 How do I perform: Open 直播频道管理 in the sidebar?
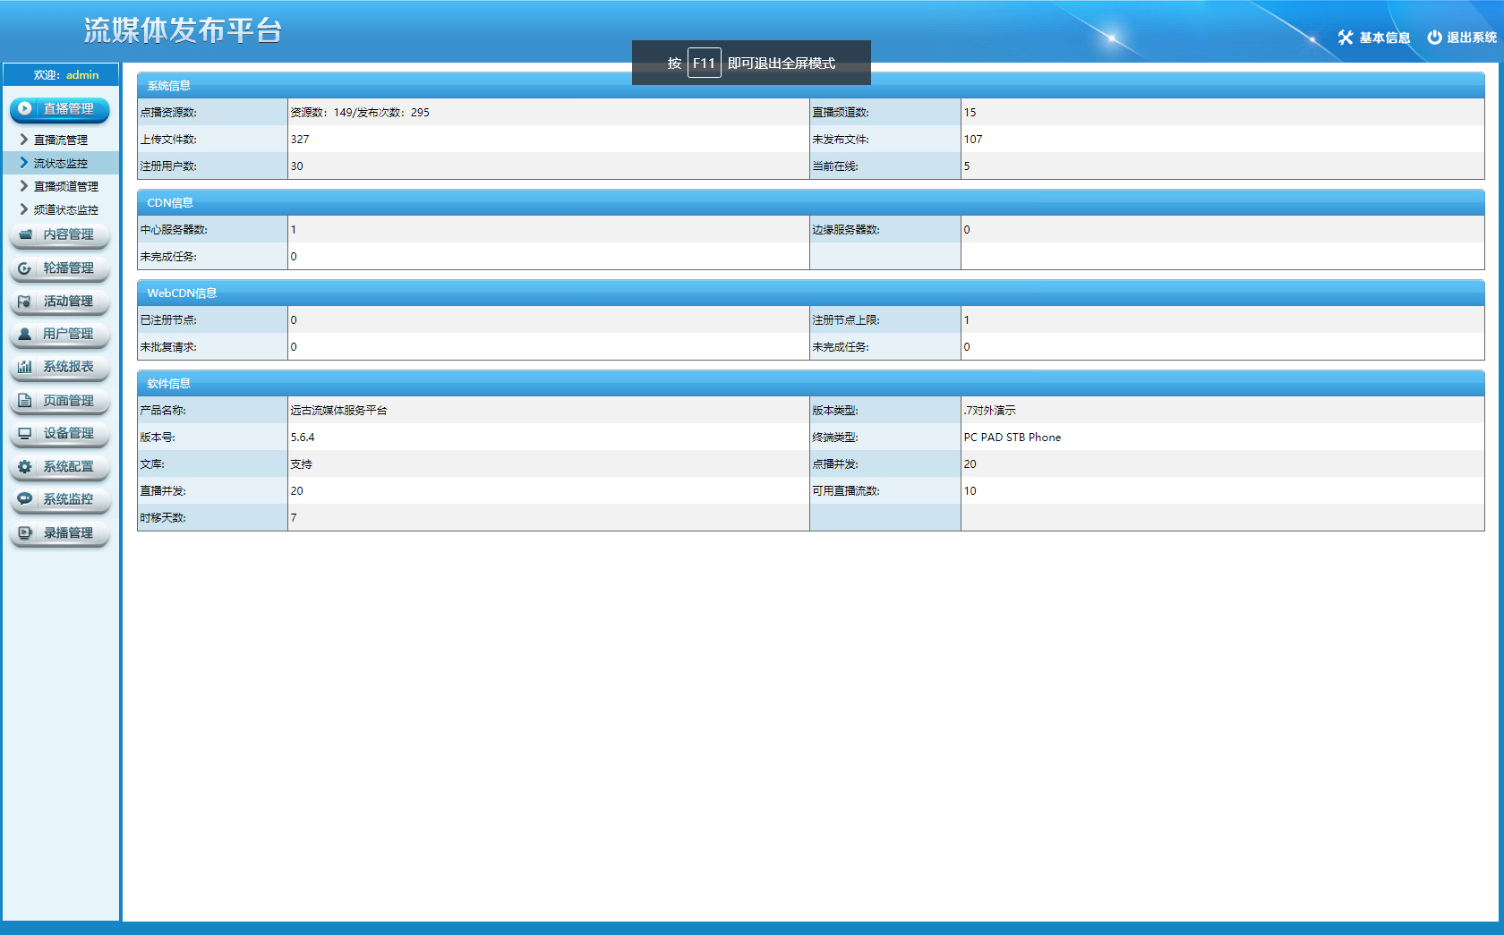[x=66, y=186]
